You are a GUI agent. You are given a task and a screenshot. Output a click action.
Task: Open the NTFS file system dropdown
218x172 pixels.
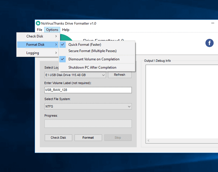[88, 106]
